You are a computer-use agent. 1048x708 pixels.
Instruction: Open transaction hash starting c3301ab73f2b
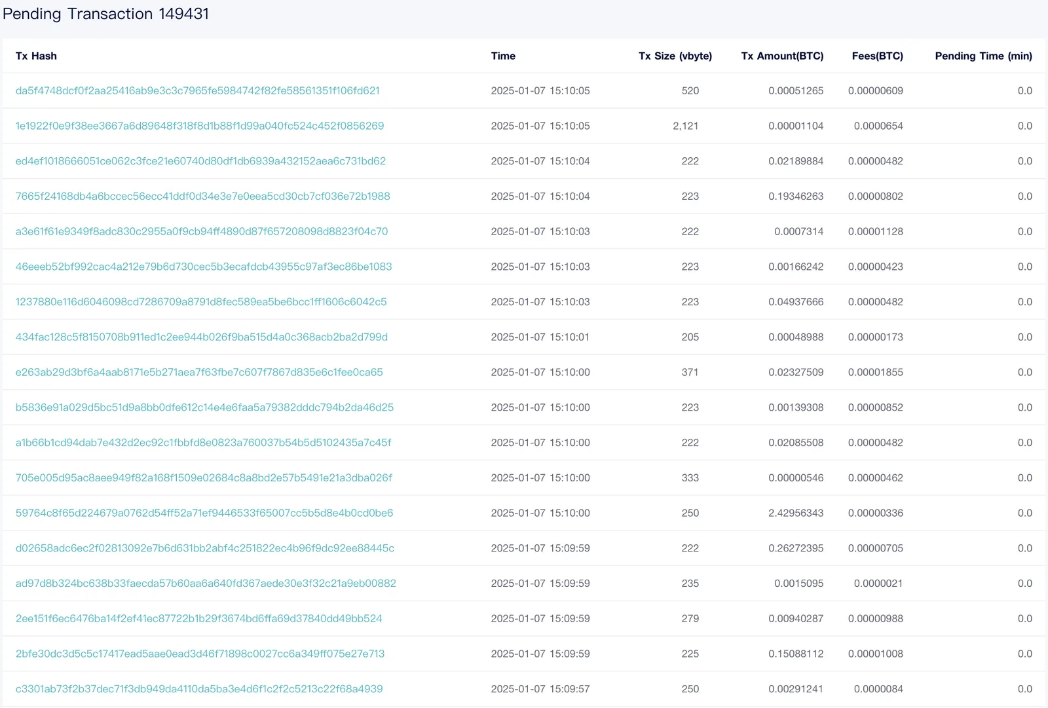(x=199, y=689)
